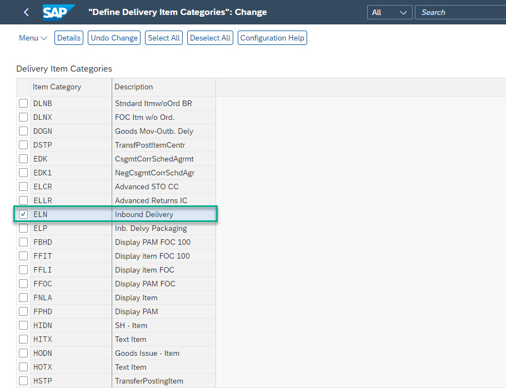506x388 pixels.
Task: Click Select All button
Action: click(164, 38)
